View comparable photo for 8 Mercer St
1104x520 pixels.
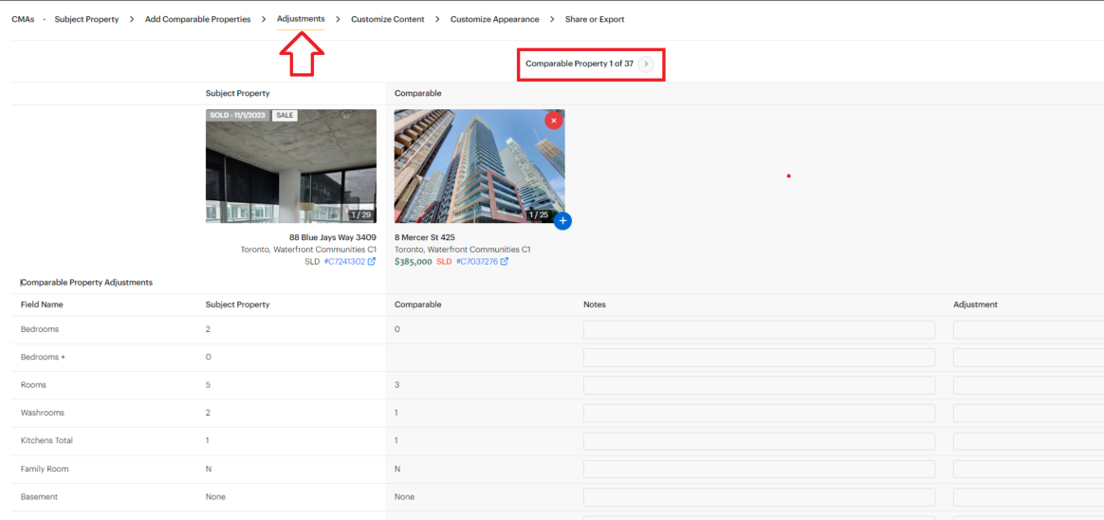tap(479, 166)
